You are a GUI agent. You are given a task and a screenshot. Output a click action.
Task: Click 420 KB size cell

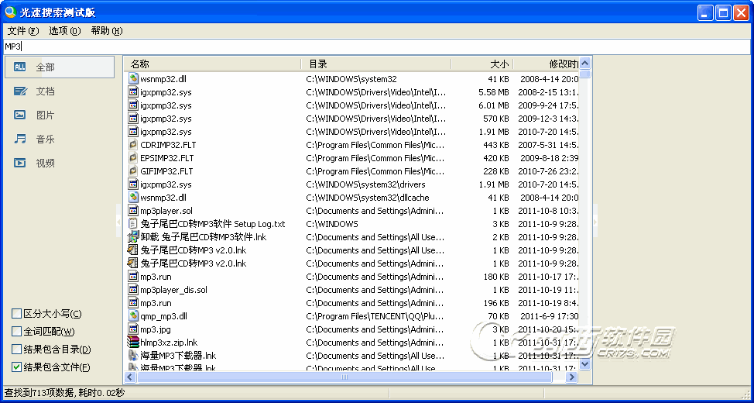click(496, 158)
